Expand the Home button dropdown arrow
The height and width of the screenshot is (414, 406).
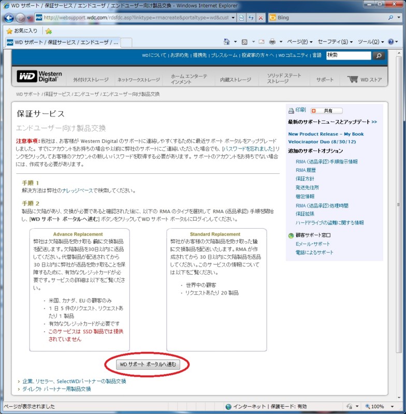[235, 42]
